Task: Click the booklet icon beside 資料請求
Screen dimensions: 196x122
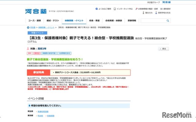Action: (x=161, y=9)
